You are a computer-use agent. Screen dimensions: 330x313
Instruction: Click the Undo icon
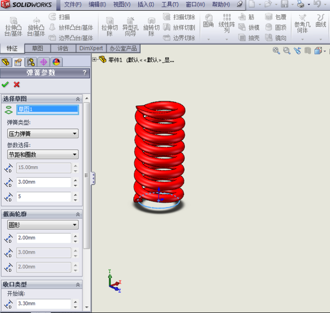click(317, 4)
